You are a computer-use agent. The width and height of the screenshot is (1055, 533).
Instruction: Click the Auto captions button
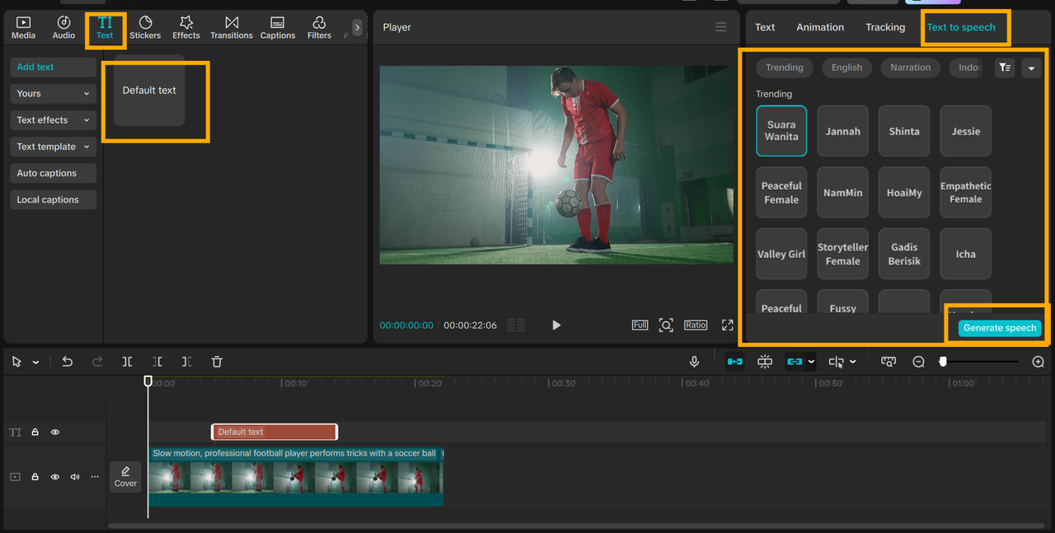tap(53, 173)
